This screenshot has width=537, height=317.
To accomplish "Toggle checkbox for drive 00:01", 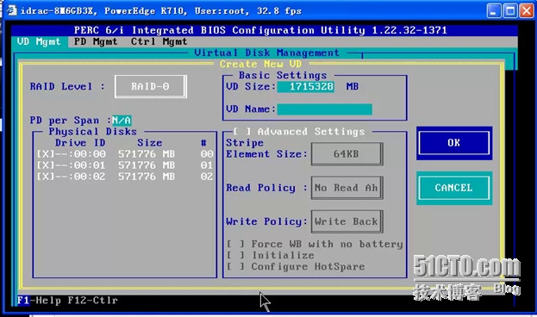I will pyautogui.click(x=45, y=165).
